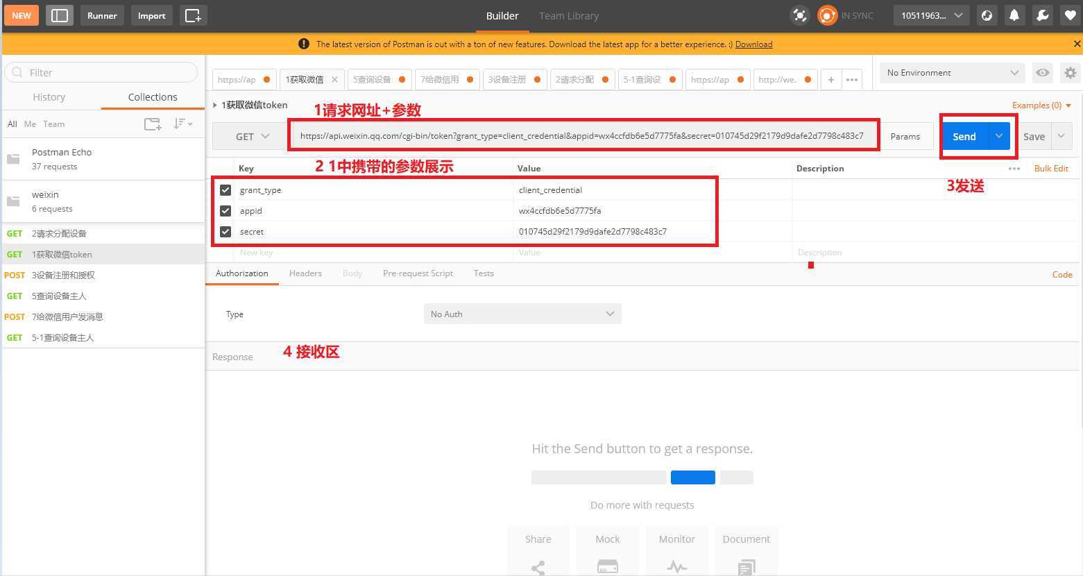Click the browse globe icon
This screenshot has width=1083, height=576.
pos(987,15)
